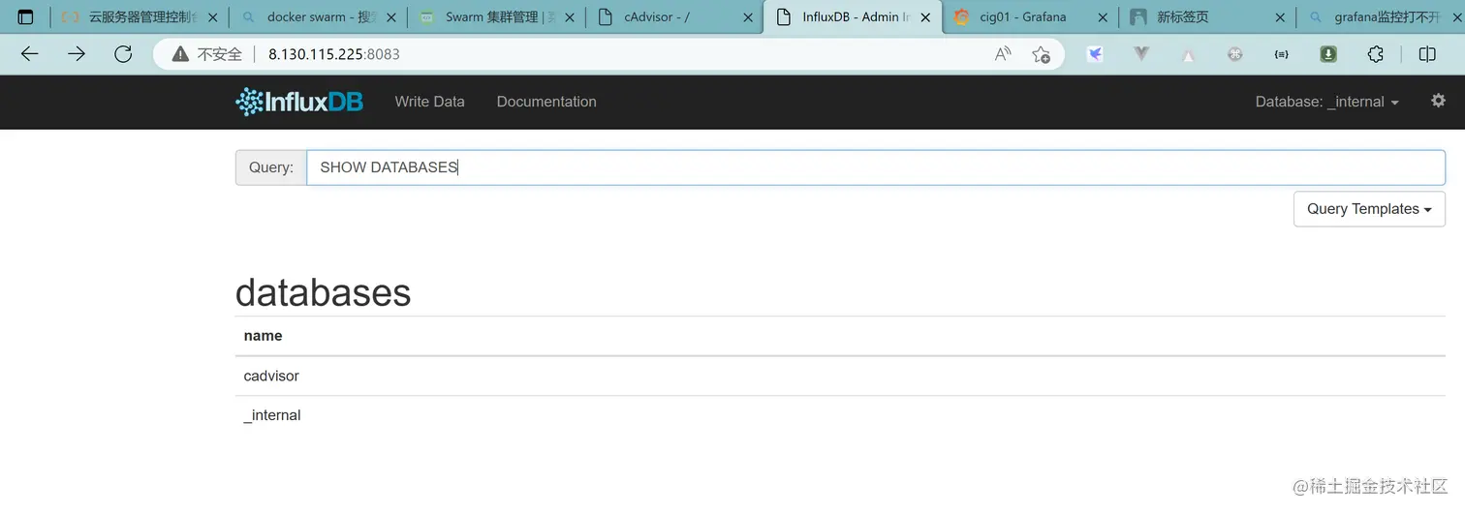This screenshot has height=513, width=1465.
Task: Open the browser extensions puzzle icon
Action: coord(1376,54)
